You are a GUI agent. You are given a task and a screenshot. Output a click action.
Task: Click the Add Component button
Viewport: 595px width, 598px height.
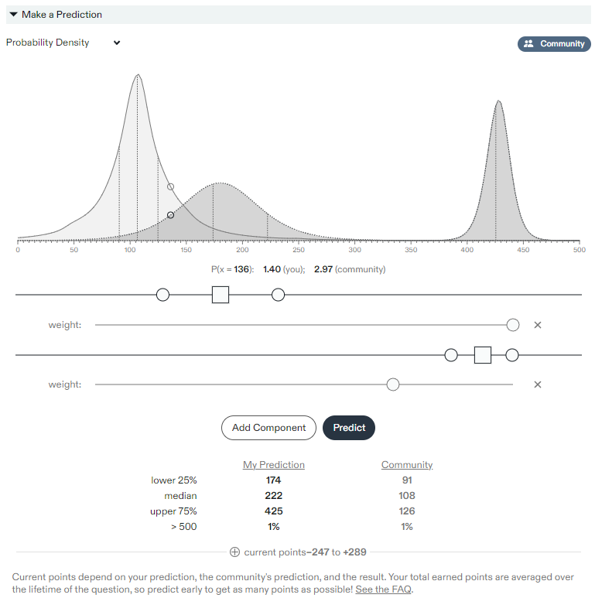[x=268, y=428]
